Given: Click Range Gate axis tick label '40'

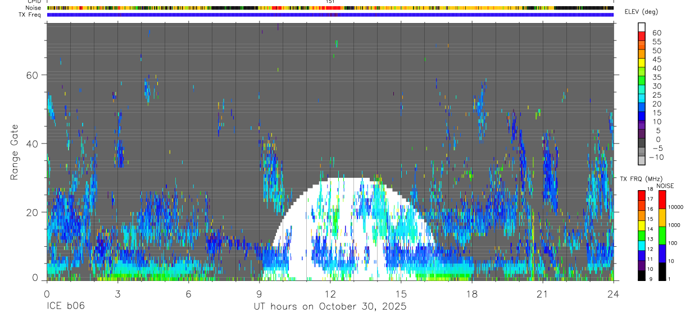Looking at the screenshot, I should [x=34, y=144].
